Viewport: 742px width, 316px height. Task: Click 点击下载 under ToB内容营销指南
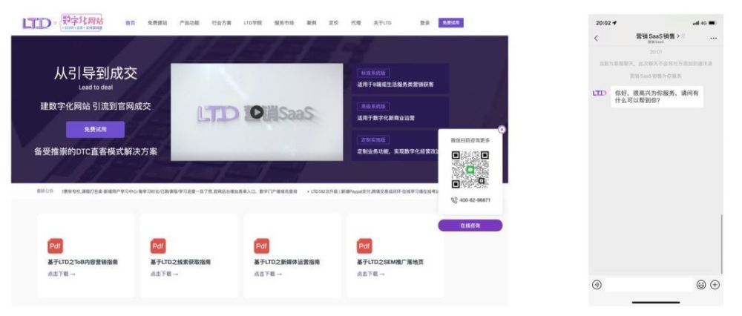coord(61,274)
